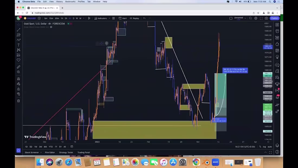298x168 pixels.
Task: Start Replay mode
Action: click(135, 18)
